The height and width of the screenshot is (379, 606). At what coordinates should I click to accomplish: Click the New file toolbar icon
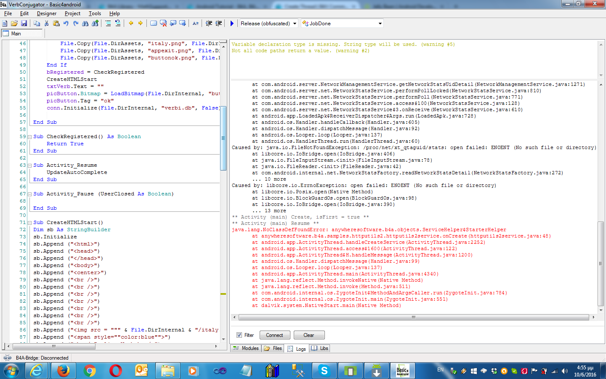(5, 24)
